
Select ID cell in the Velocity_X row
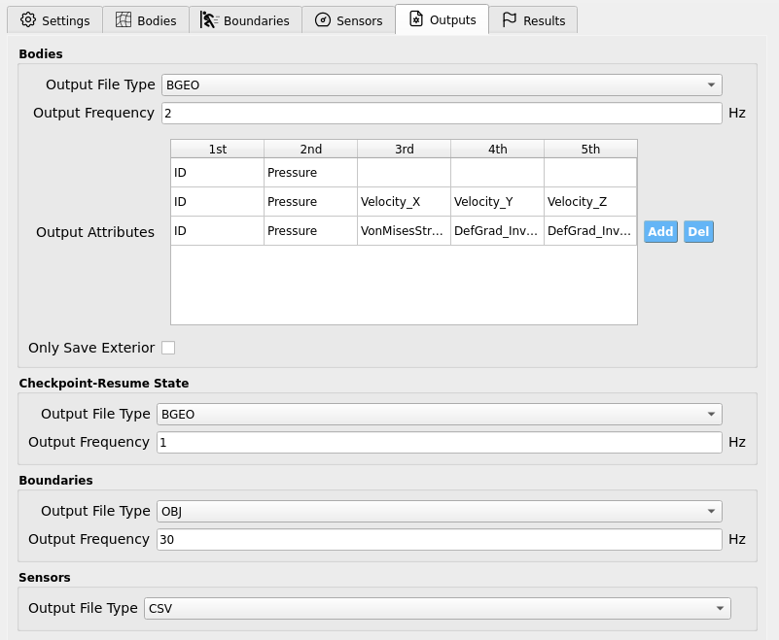point(217,202)
